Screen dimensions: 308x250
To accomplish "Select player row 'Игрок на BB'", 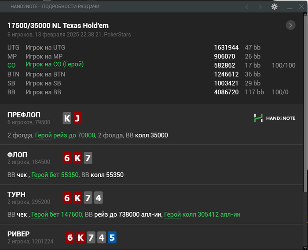I will [44, 92].
